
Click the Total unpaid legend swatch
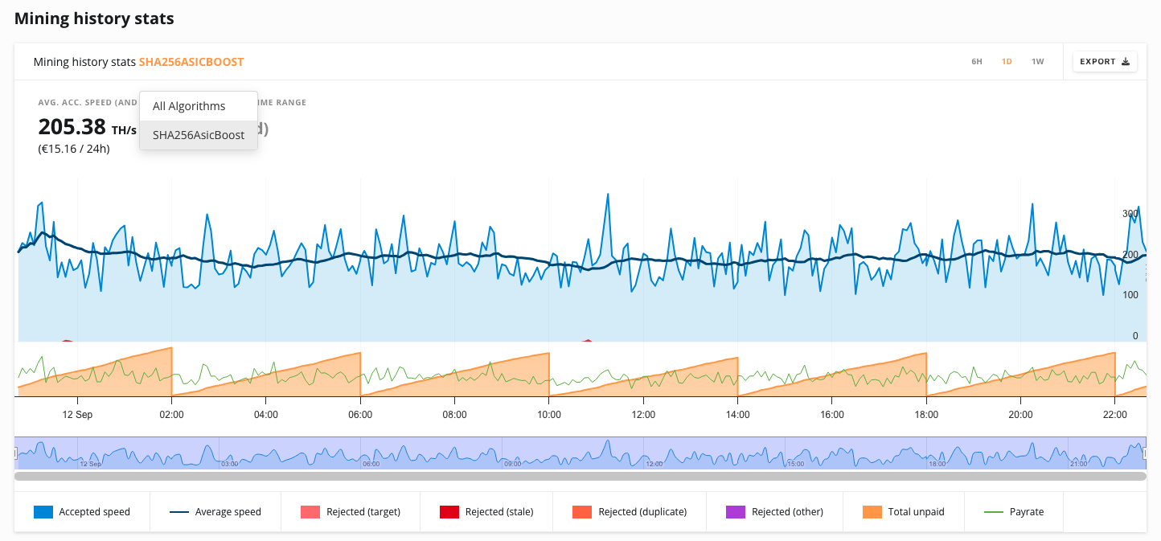(872, 512)
